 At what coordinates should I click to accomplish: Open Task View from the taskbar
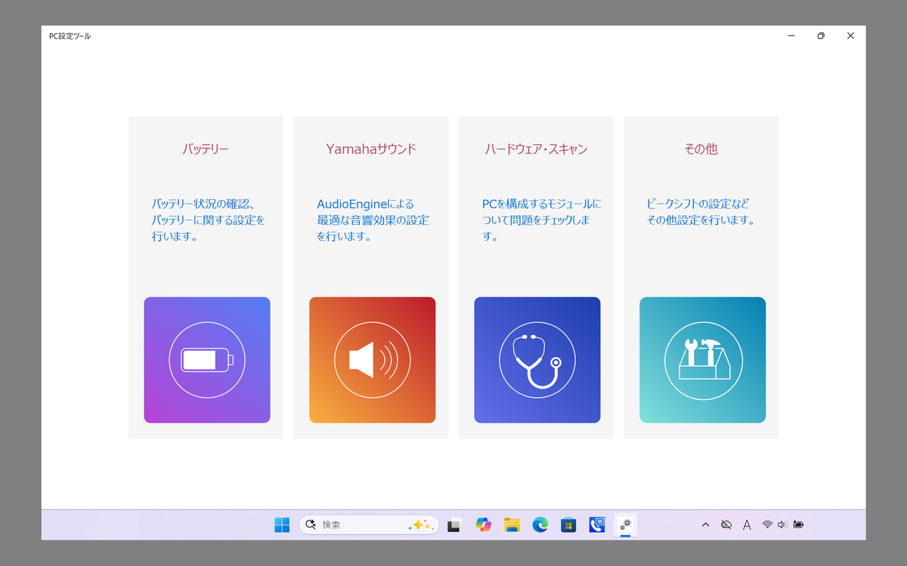(x=454, y=525)
